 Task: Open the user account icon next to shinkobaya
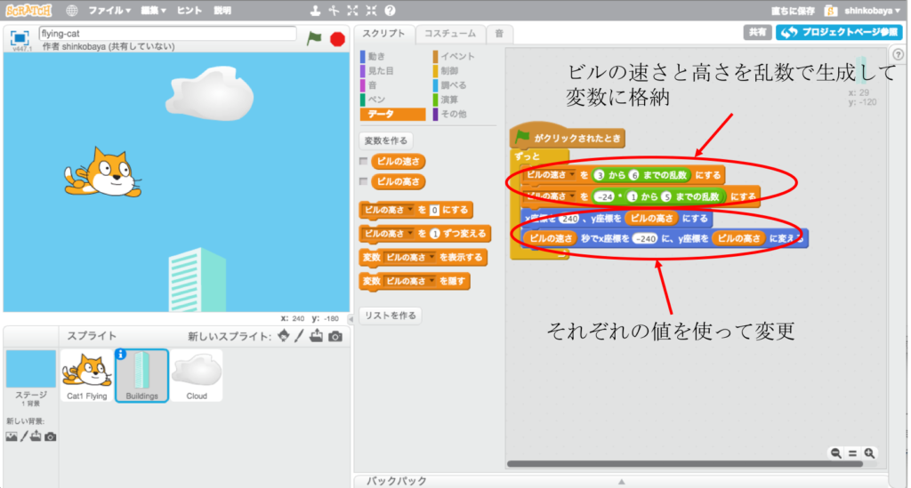coord(831,11)
